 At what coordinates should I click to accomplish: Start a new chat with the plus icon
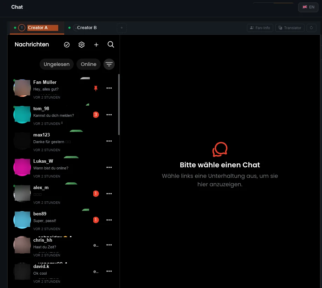96,45
